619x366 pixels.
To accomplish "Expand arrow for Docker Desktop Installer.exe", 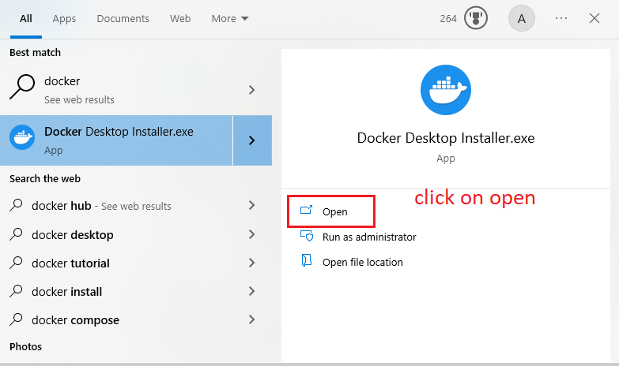I will [252, 140].
